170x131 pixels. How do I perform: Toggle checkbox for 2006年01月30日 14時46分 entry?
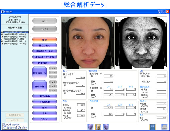tap(2, 44)
